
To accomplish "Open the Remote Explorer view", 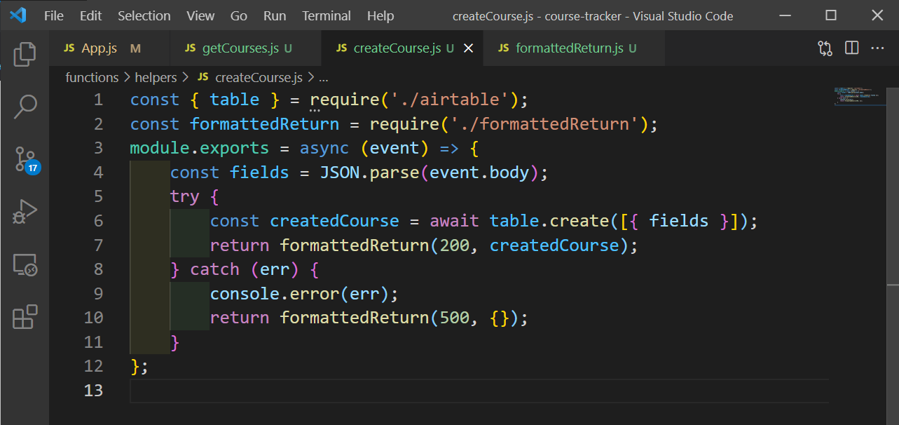I will tap(25, 265).
